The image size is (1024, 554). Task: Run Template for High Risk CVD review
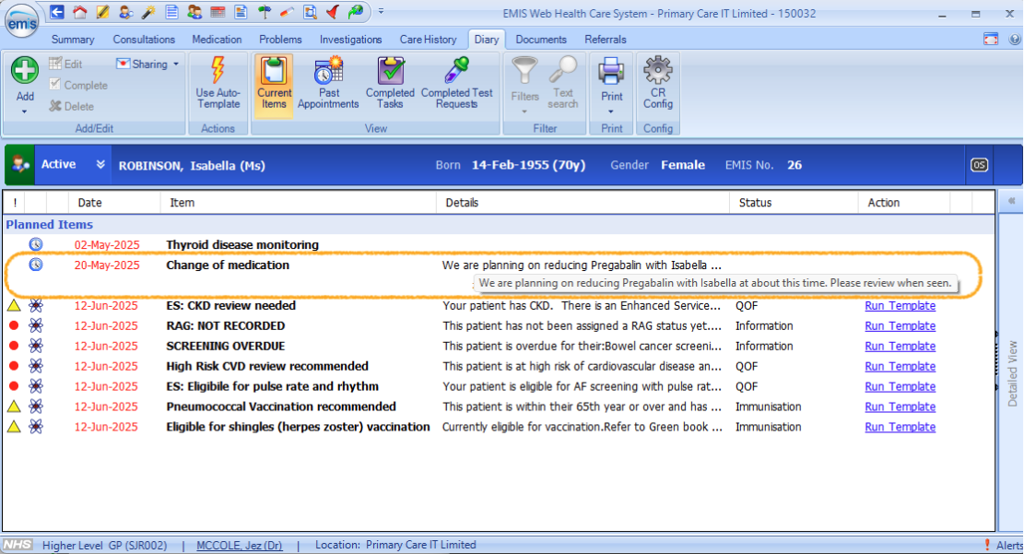(x=900, y=367)
